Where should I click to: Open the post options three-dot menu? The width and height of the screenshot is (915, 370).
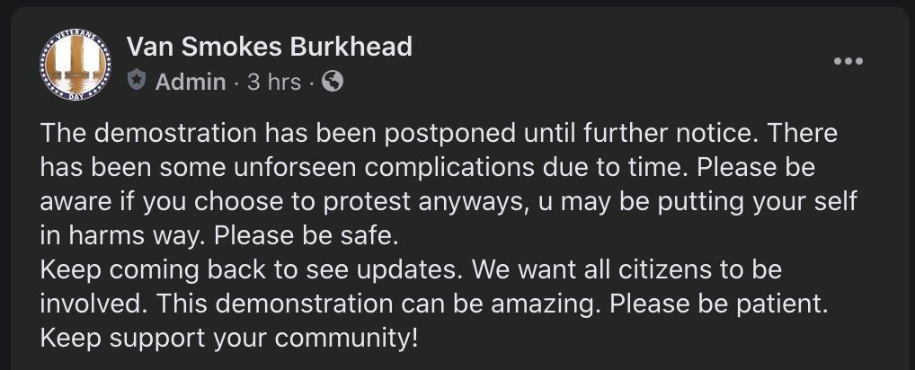[x=848, y=62]
